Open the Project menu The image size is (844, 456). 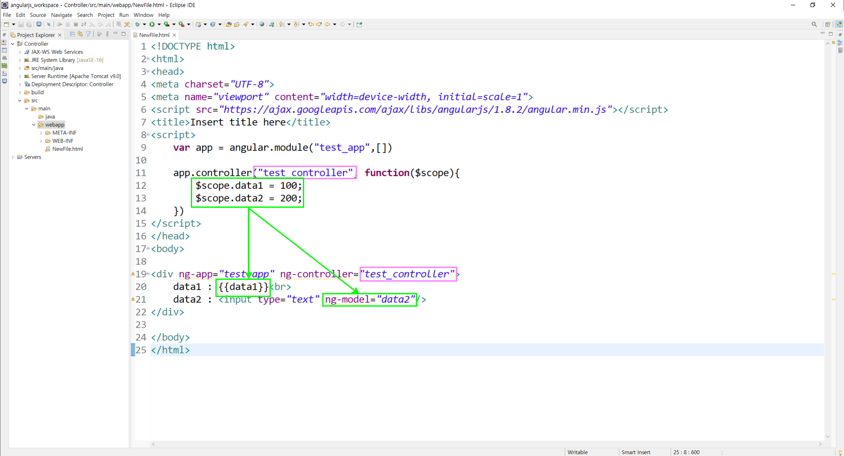[x=106, y=15]
